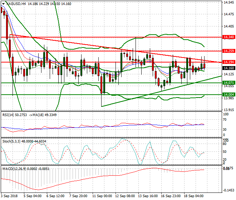Select the 14.259 red price label
Image resolution: width=236 pixels, height=200 pixels.
pos(229,51)
